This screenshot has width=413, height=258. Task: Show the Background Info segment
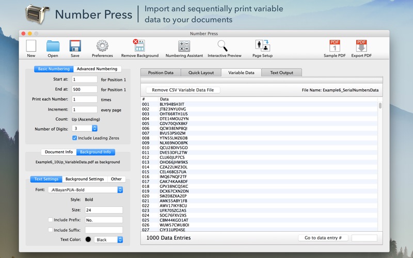96,152
